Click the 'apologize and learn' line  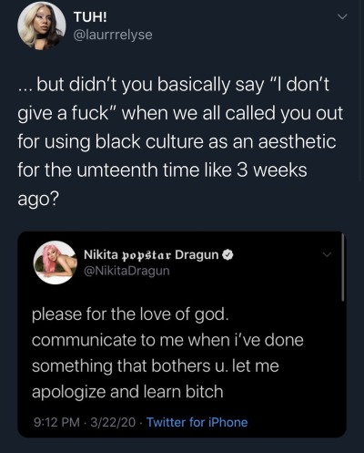point(127,392)
